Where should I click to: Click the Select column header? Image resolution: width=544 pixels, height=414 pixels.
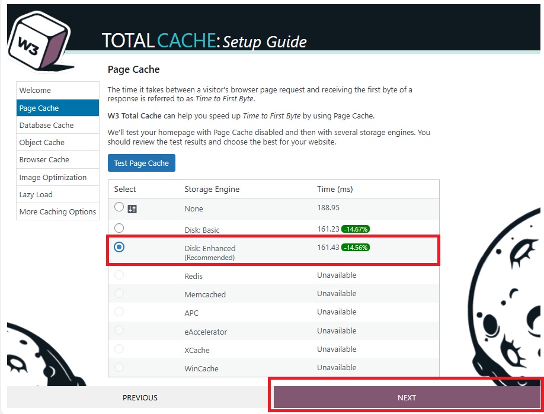[x=125, y=189]
